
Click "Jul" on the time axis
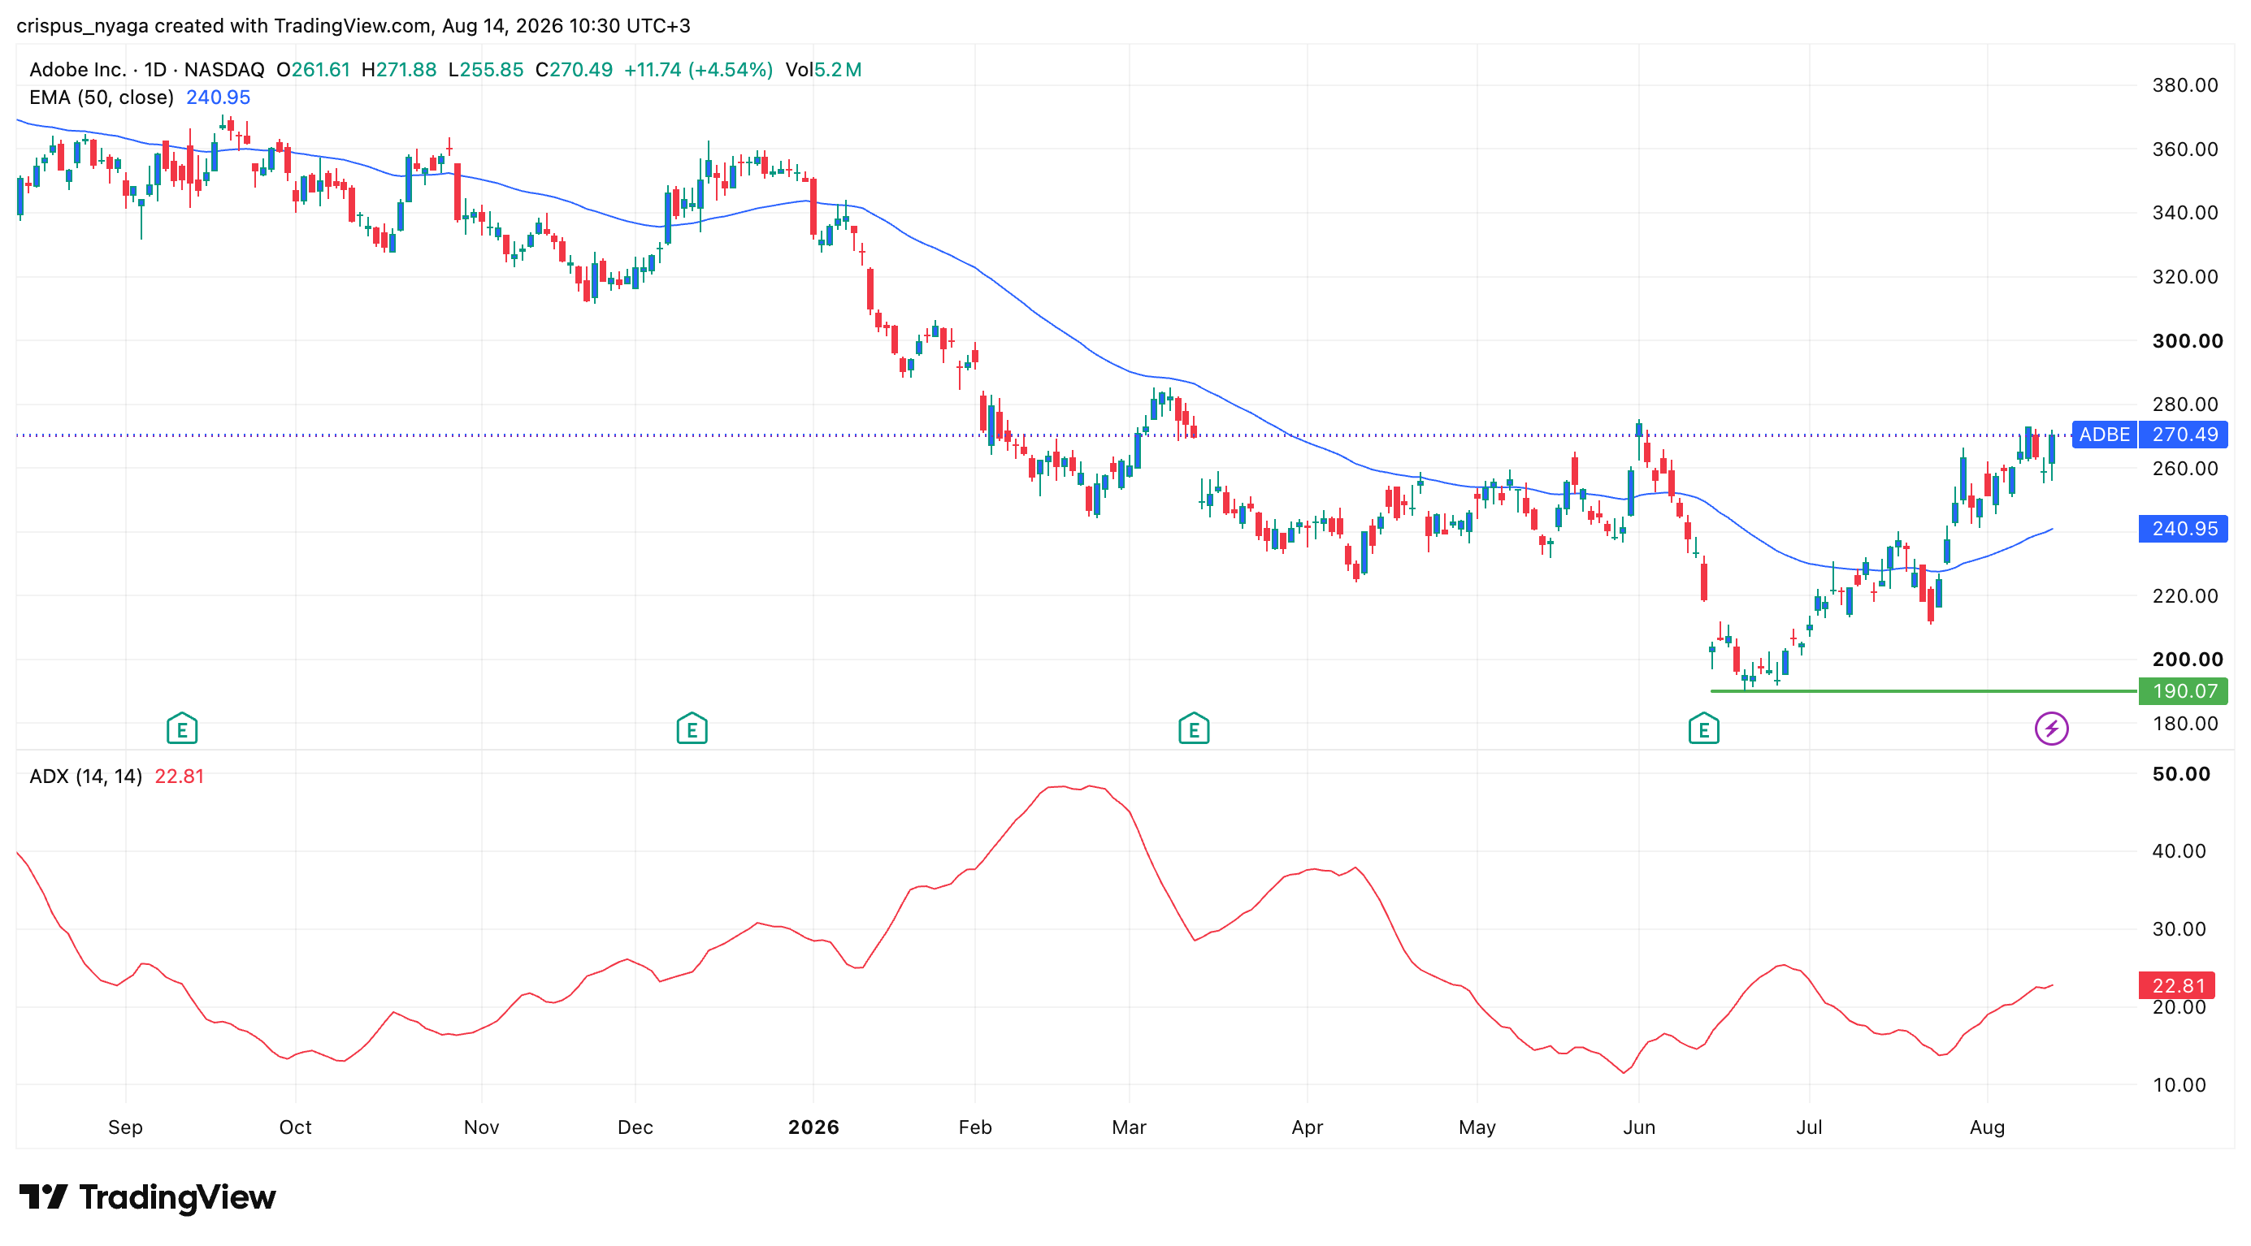coord(1809,1127)
